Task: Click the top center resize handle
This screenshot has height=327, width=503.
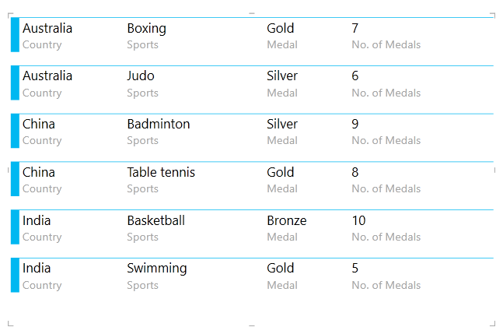Action: [251, 13]
